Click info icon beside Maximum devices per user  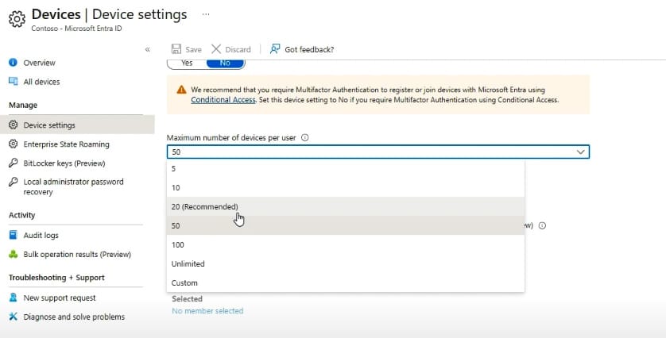coord(304,137)
